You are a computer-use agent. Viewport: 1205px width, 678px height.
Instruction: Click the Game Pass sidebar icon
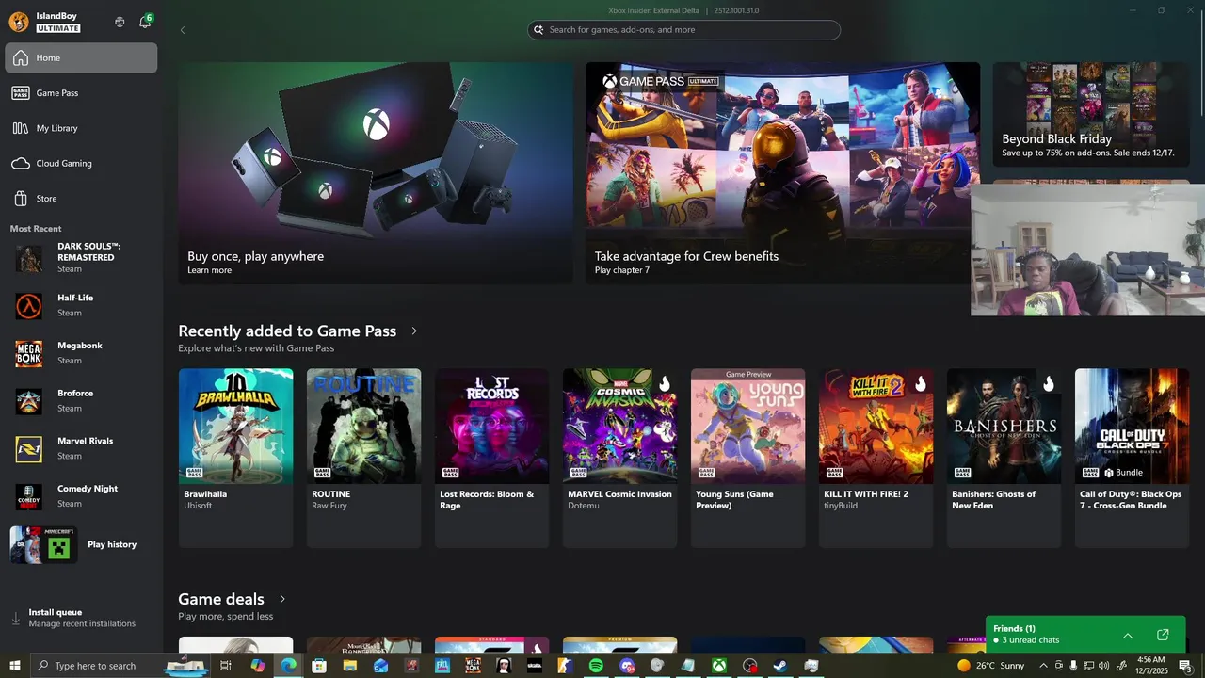(x=21, y=93)
